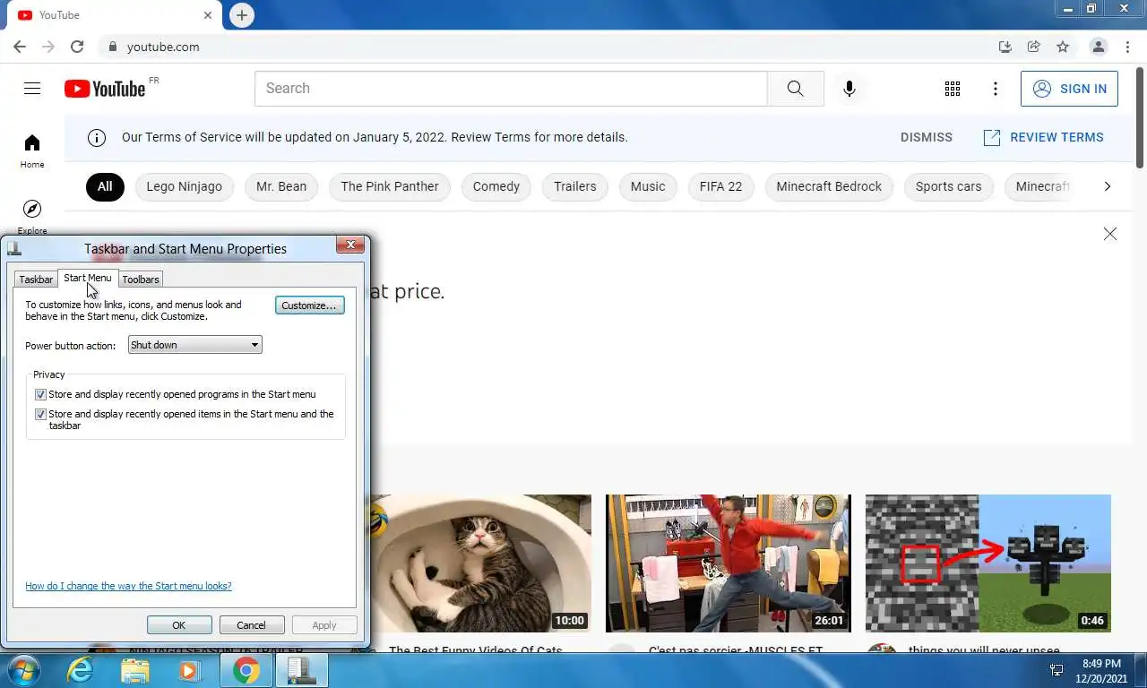Open Start menu looks help link
This screenshot has width=1147, height=688.
(x=128, y=586)
